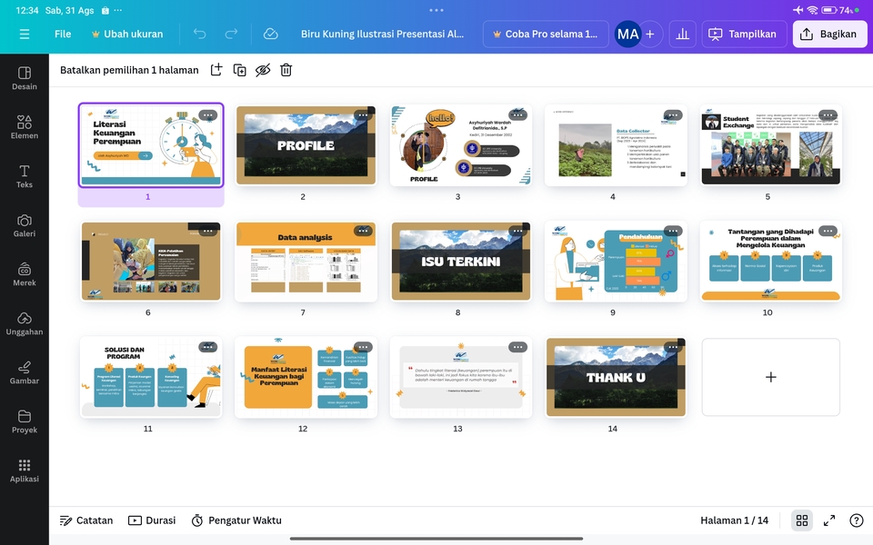
Task: Click the fullscreen expand icon at bottom right
Action: pyautogui.click(x=828, y=520)
